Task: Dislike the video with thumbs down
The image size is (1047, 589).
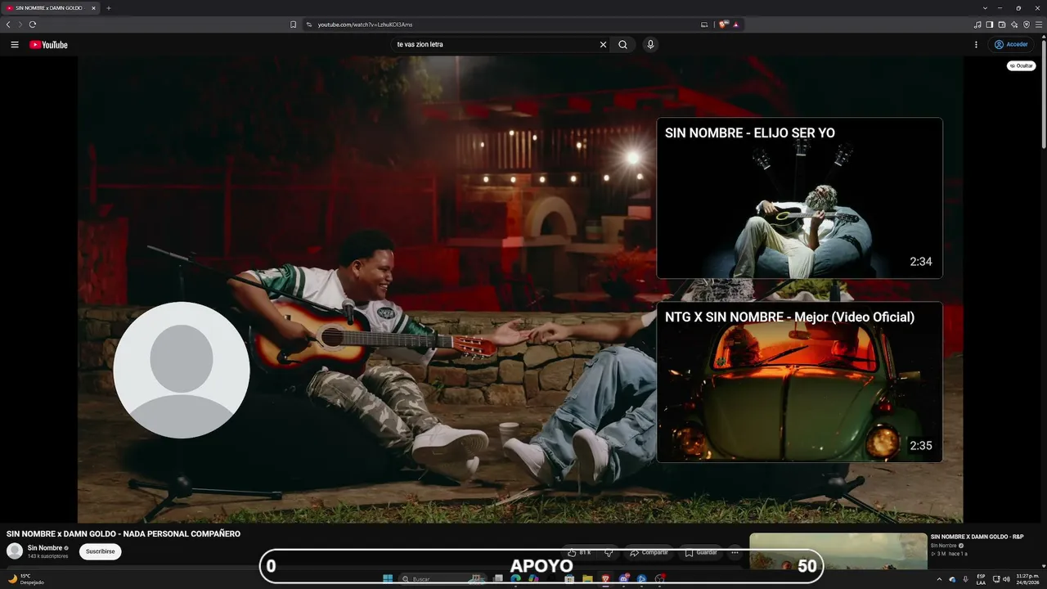Action: [x=609, y=553]
